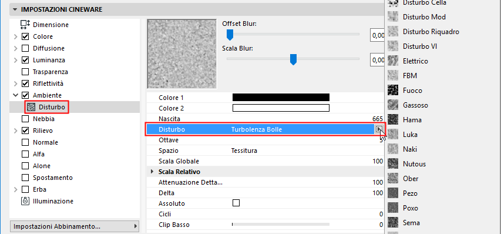Expand the Diffusione tree node
The width and height of the screenshot is (501, 234).
click(x=16, y=49)
